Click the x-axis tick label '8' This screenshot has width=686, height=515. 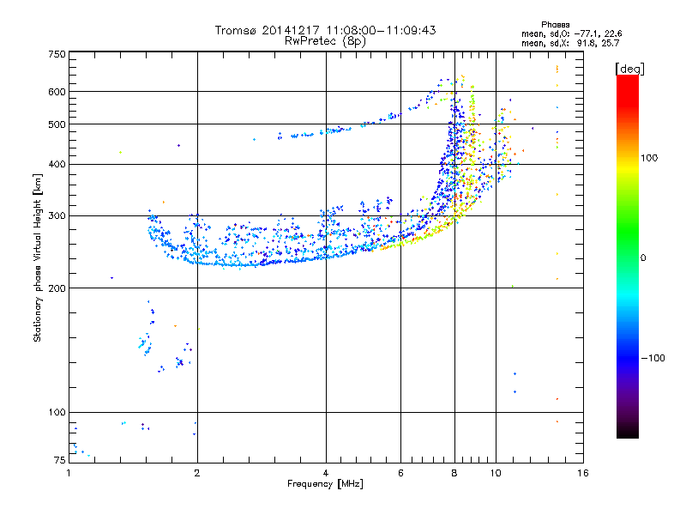point(454,473)
